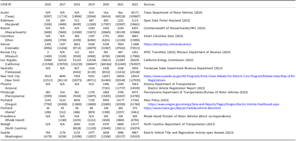Screen dimensions: 296x141
Task: Open the atlaspolicy.com evaluateco link
Action: 168,44
